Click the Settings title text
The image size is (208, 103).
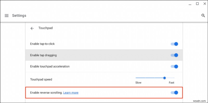click(19, 16)
